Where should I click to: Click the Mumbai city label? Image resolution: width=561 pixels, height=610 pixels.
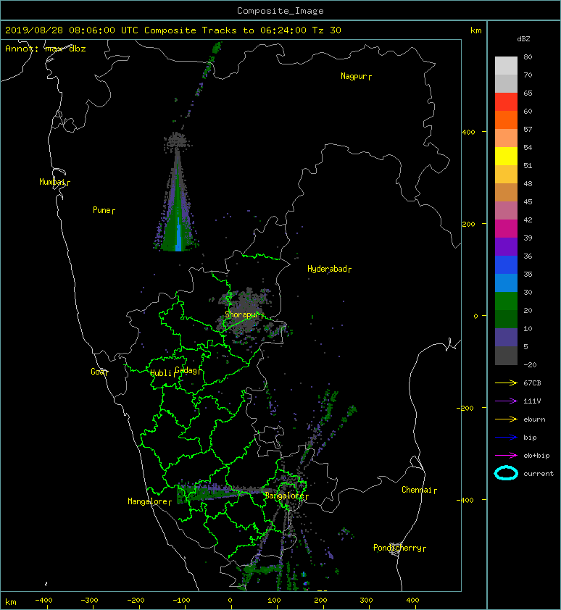click(x=54, y=182)
